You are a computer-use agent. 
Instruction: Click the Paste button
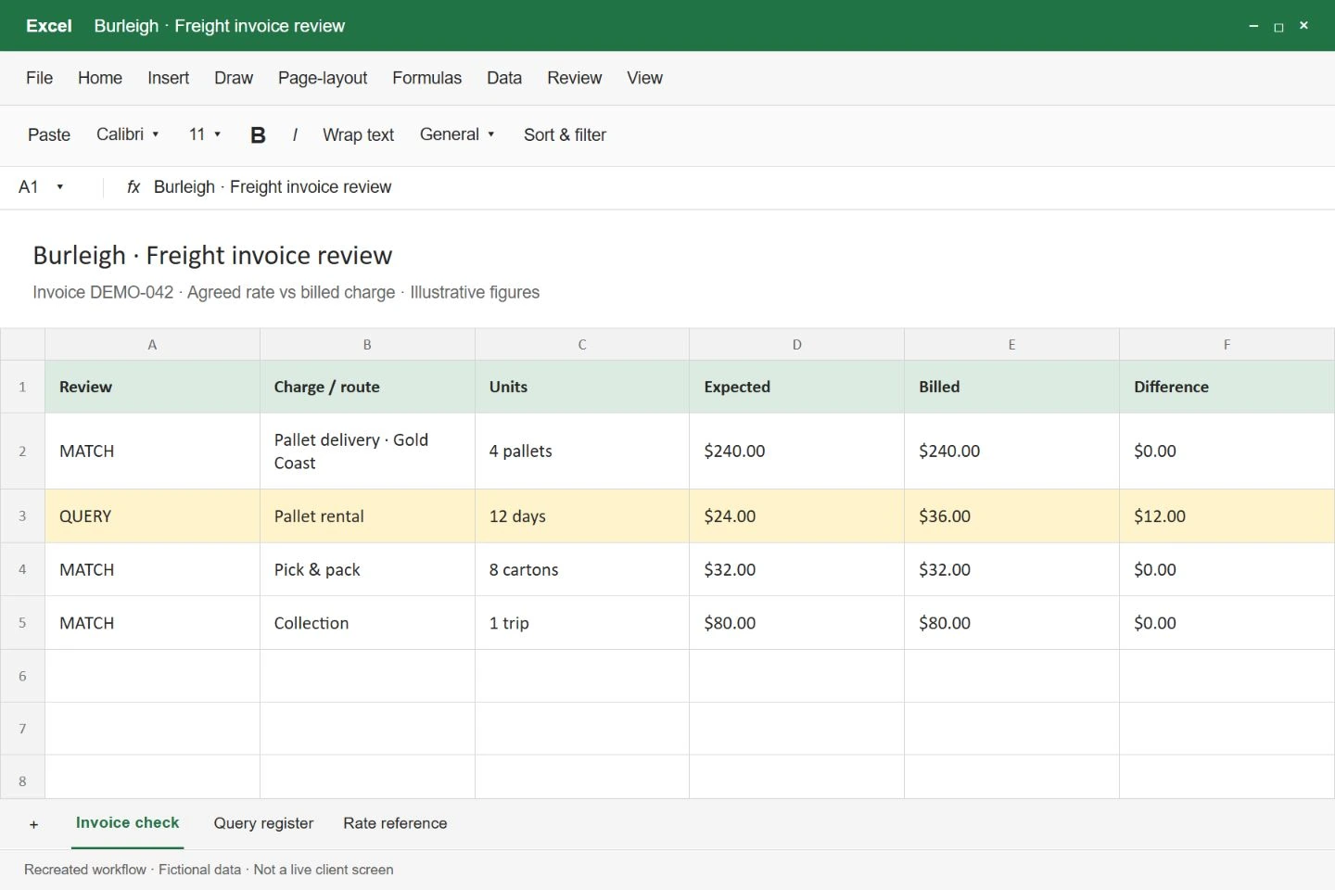click(x=49, y=134)
